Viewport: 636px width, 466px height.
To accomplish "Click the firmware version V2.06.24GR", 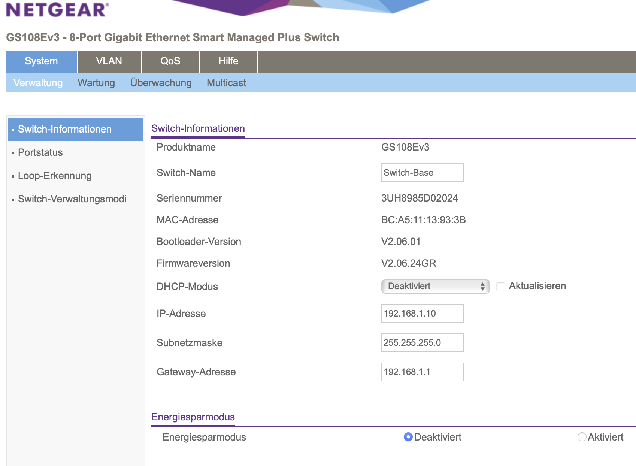I will 409,263.
